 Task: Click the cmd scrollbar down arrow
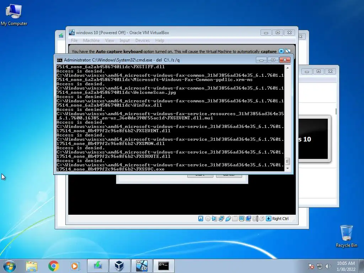click(288, 168)
